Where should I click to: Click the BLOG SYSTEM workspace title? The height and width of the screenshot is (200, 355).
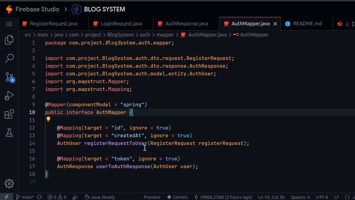[104, 9]
